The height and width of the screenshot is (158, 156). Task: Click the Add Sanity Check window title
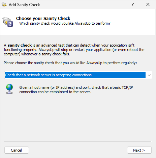coord(24,5)
